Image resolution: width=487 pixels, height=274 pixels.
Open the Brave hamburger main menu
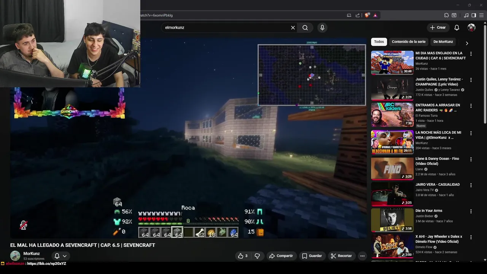(x=481, y=15)
